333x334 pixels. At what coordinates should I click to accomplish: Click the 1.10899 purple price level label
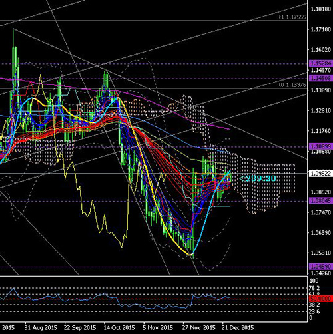point(321,146)
